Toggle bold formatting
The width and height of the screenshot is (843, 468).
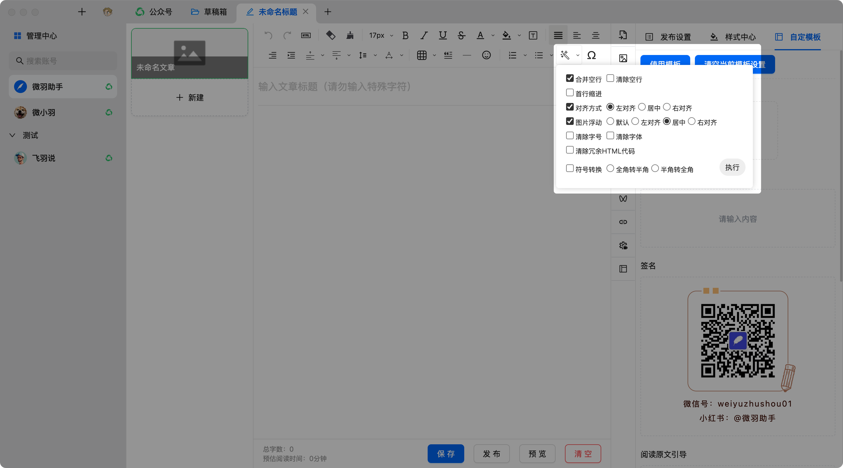tap(405, 35)
